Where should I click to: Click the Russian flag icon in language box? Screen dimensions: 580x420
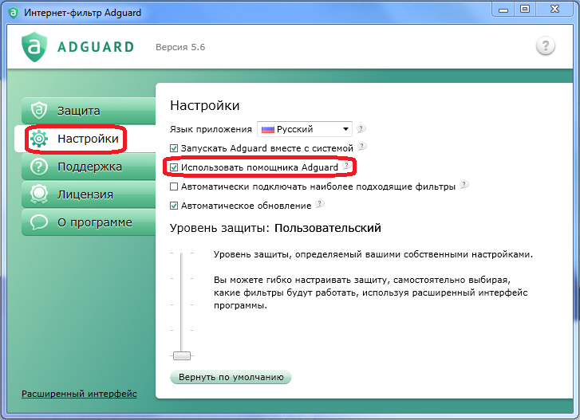(268, 129)
